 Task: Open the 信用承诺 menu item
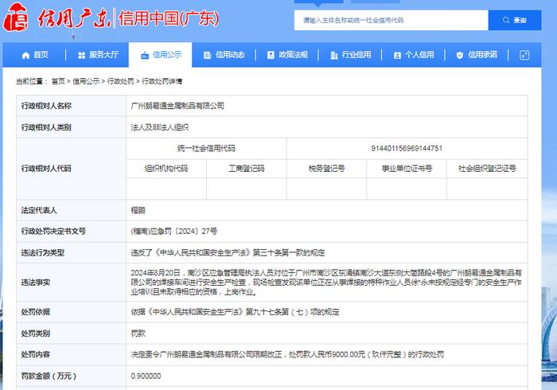[477, 55]
